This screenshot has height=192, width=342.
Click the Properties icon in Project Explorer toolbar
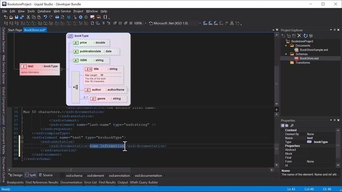[x=311, y=36]
